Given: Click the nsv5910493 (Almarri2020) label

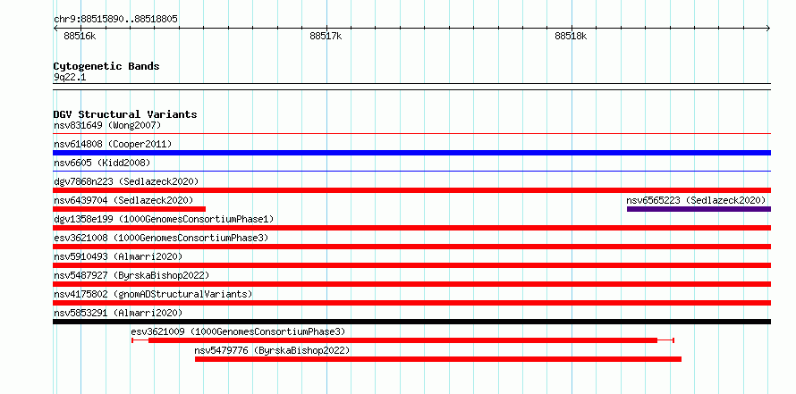Looking at the screenshot, I should (x=118, y=256).
